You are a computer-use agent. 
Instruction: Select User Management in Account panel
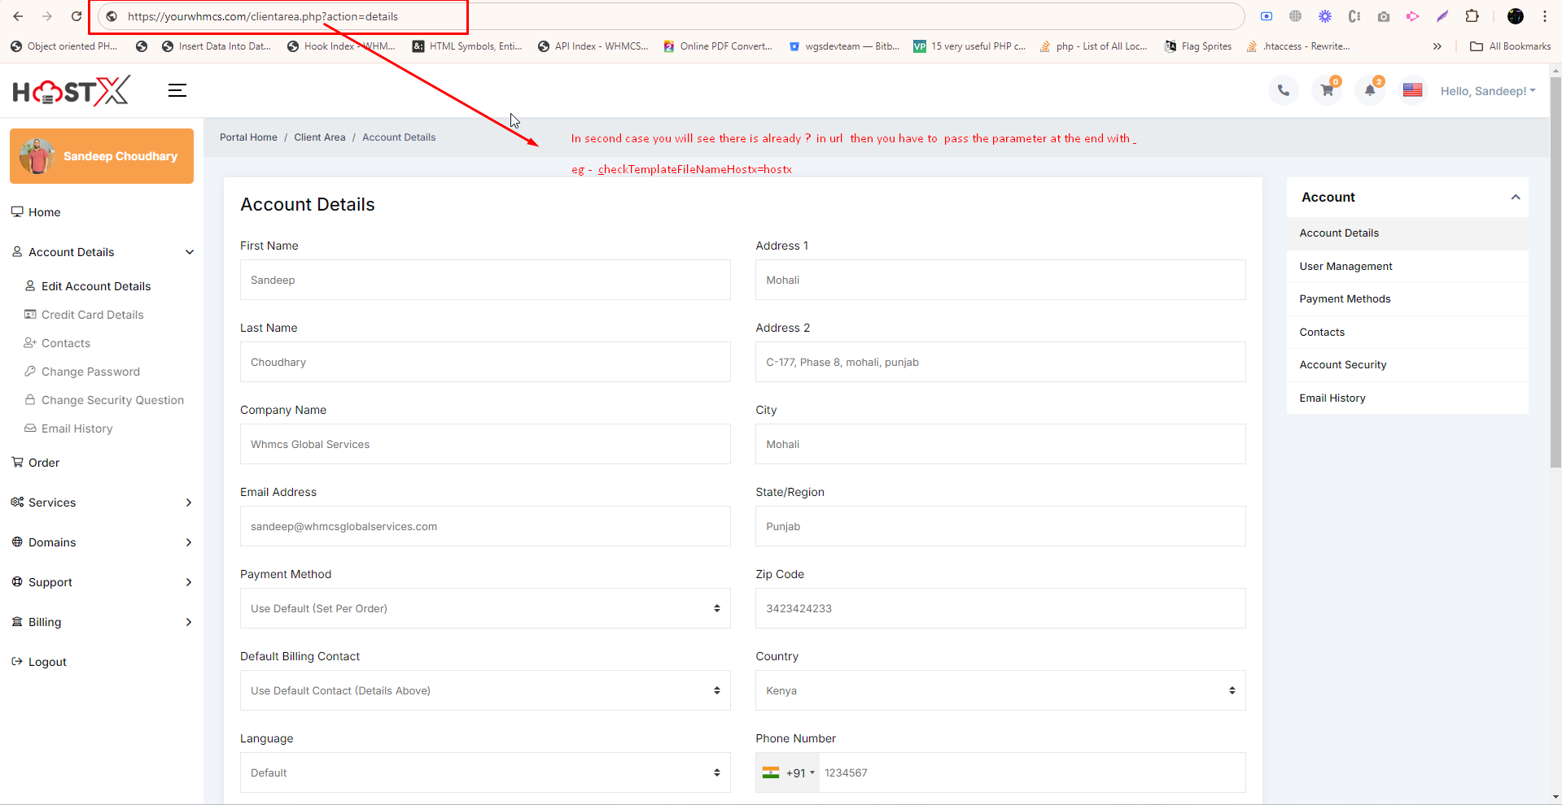tap(1345, 266)
